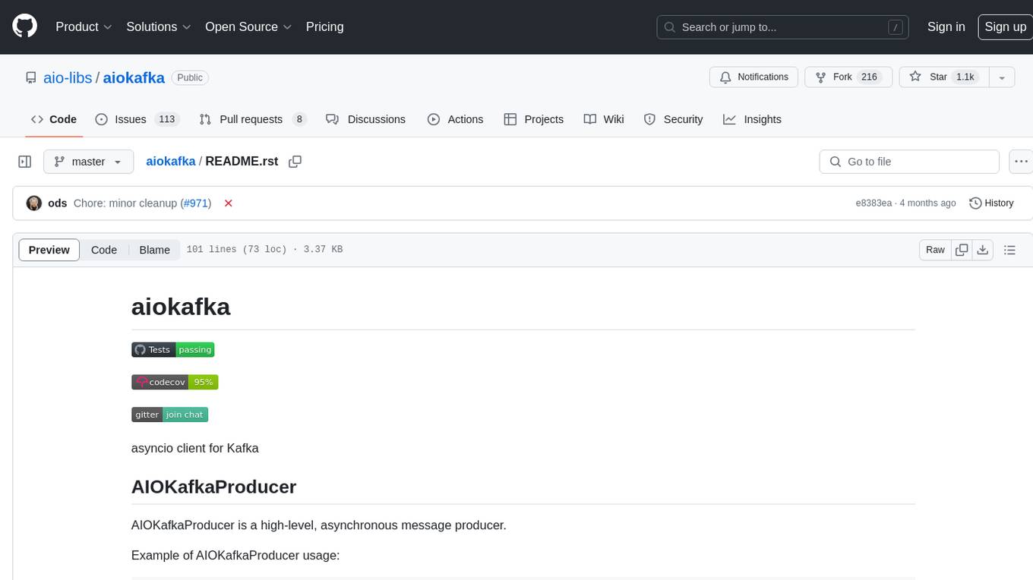This screenshot has height=580, width=1033.
Task: Click the 'asyncio client for Kafka' text
Action: [195, 448]
